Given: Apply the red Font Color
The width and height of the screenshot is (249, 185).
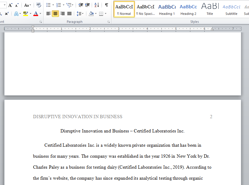Looking at the screenshot, I should pyautogui.click(x=36, y=14).
